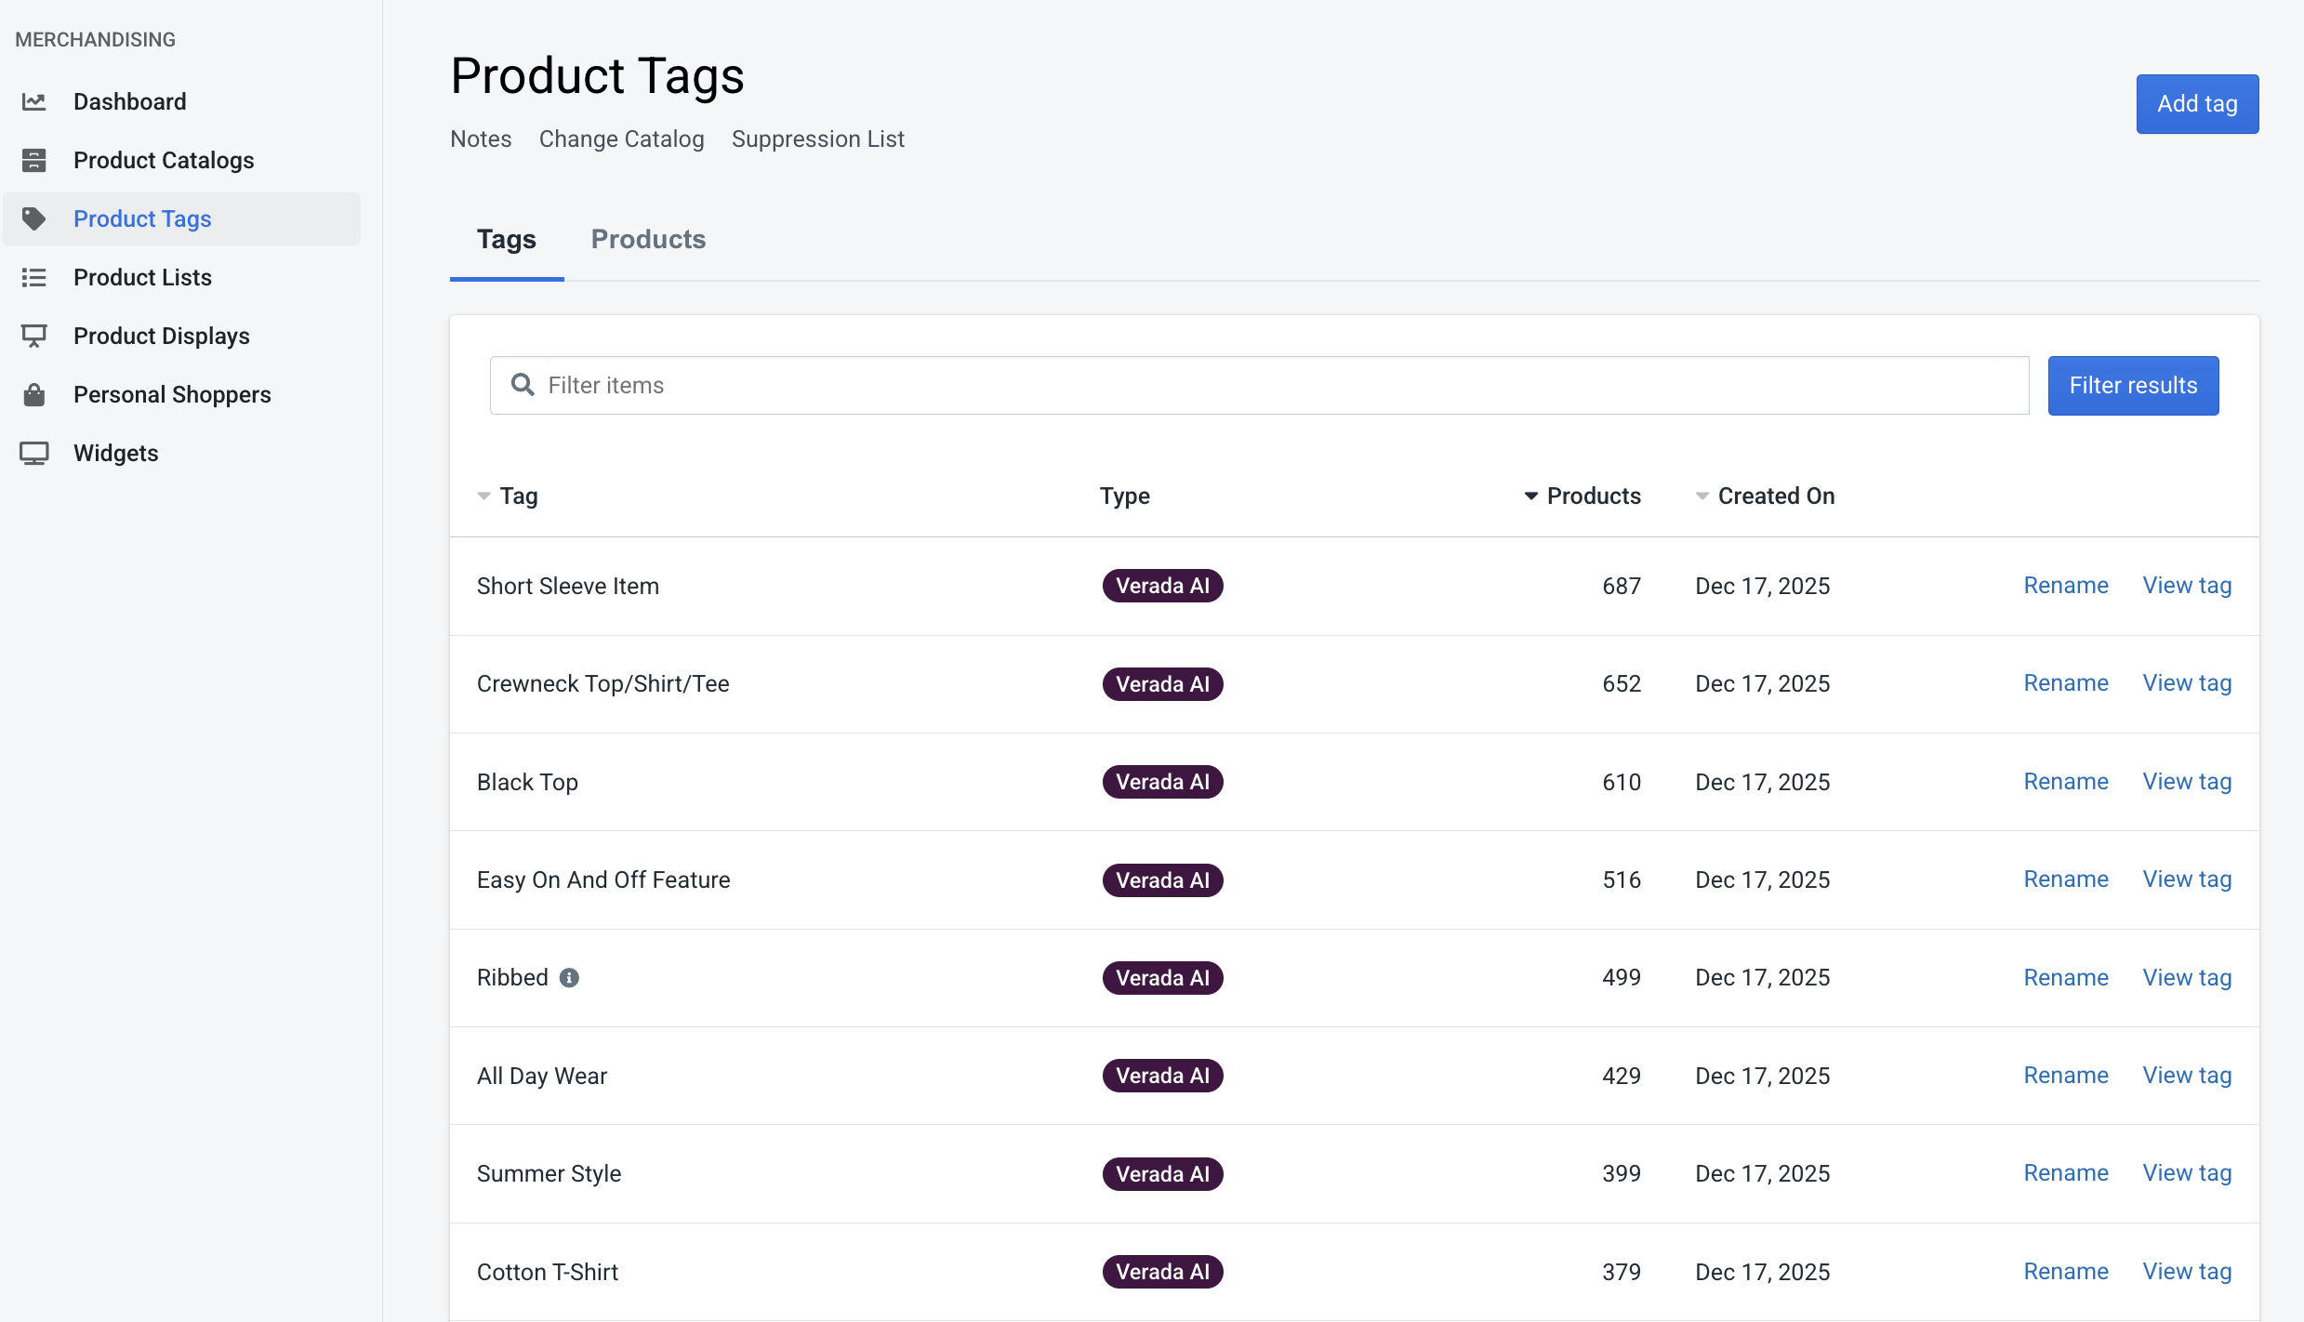Toggle the Created On sort chevron
Image resolution: width=2304 pixels, height=1322 pixels.
point(1702,496)
